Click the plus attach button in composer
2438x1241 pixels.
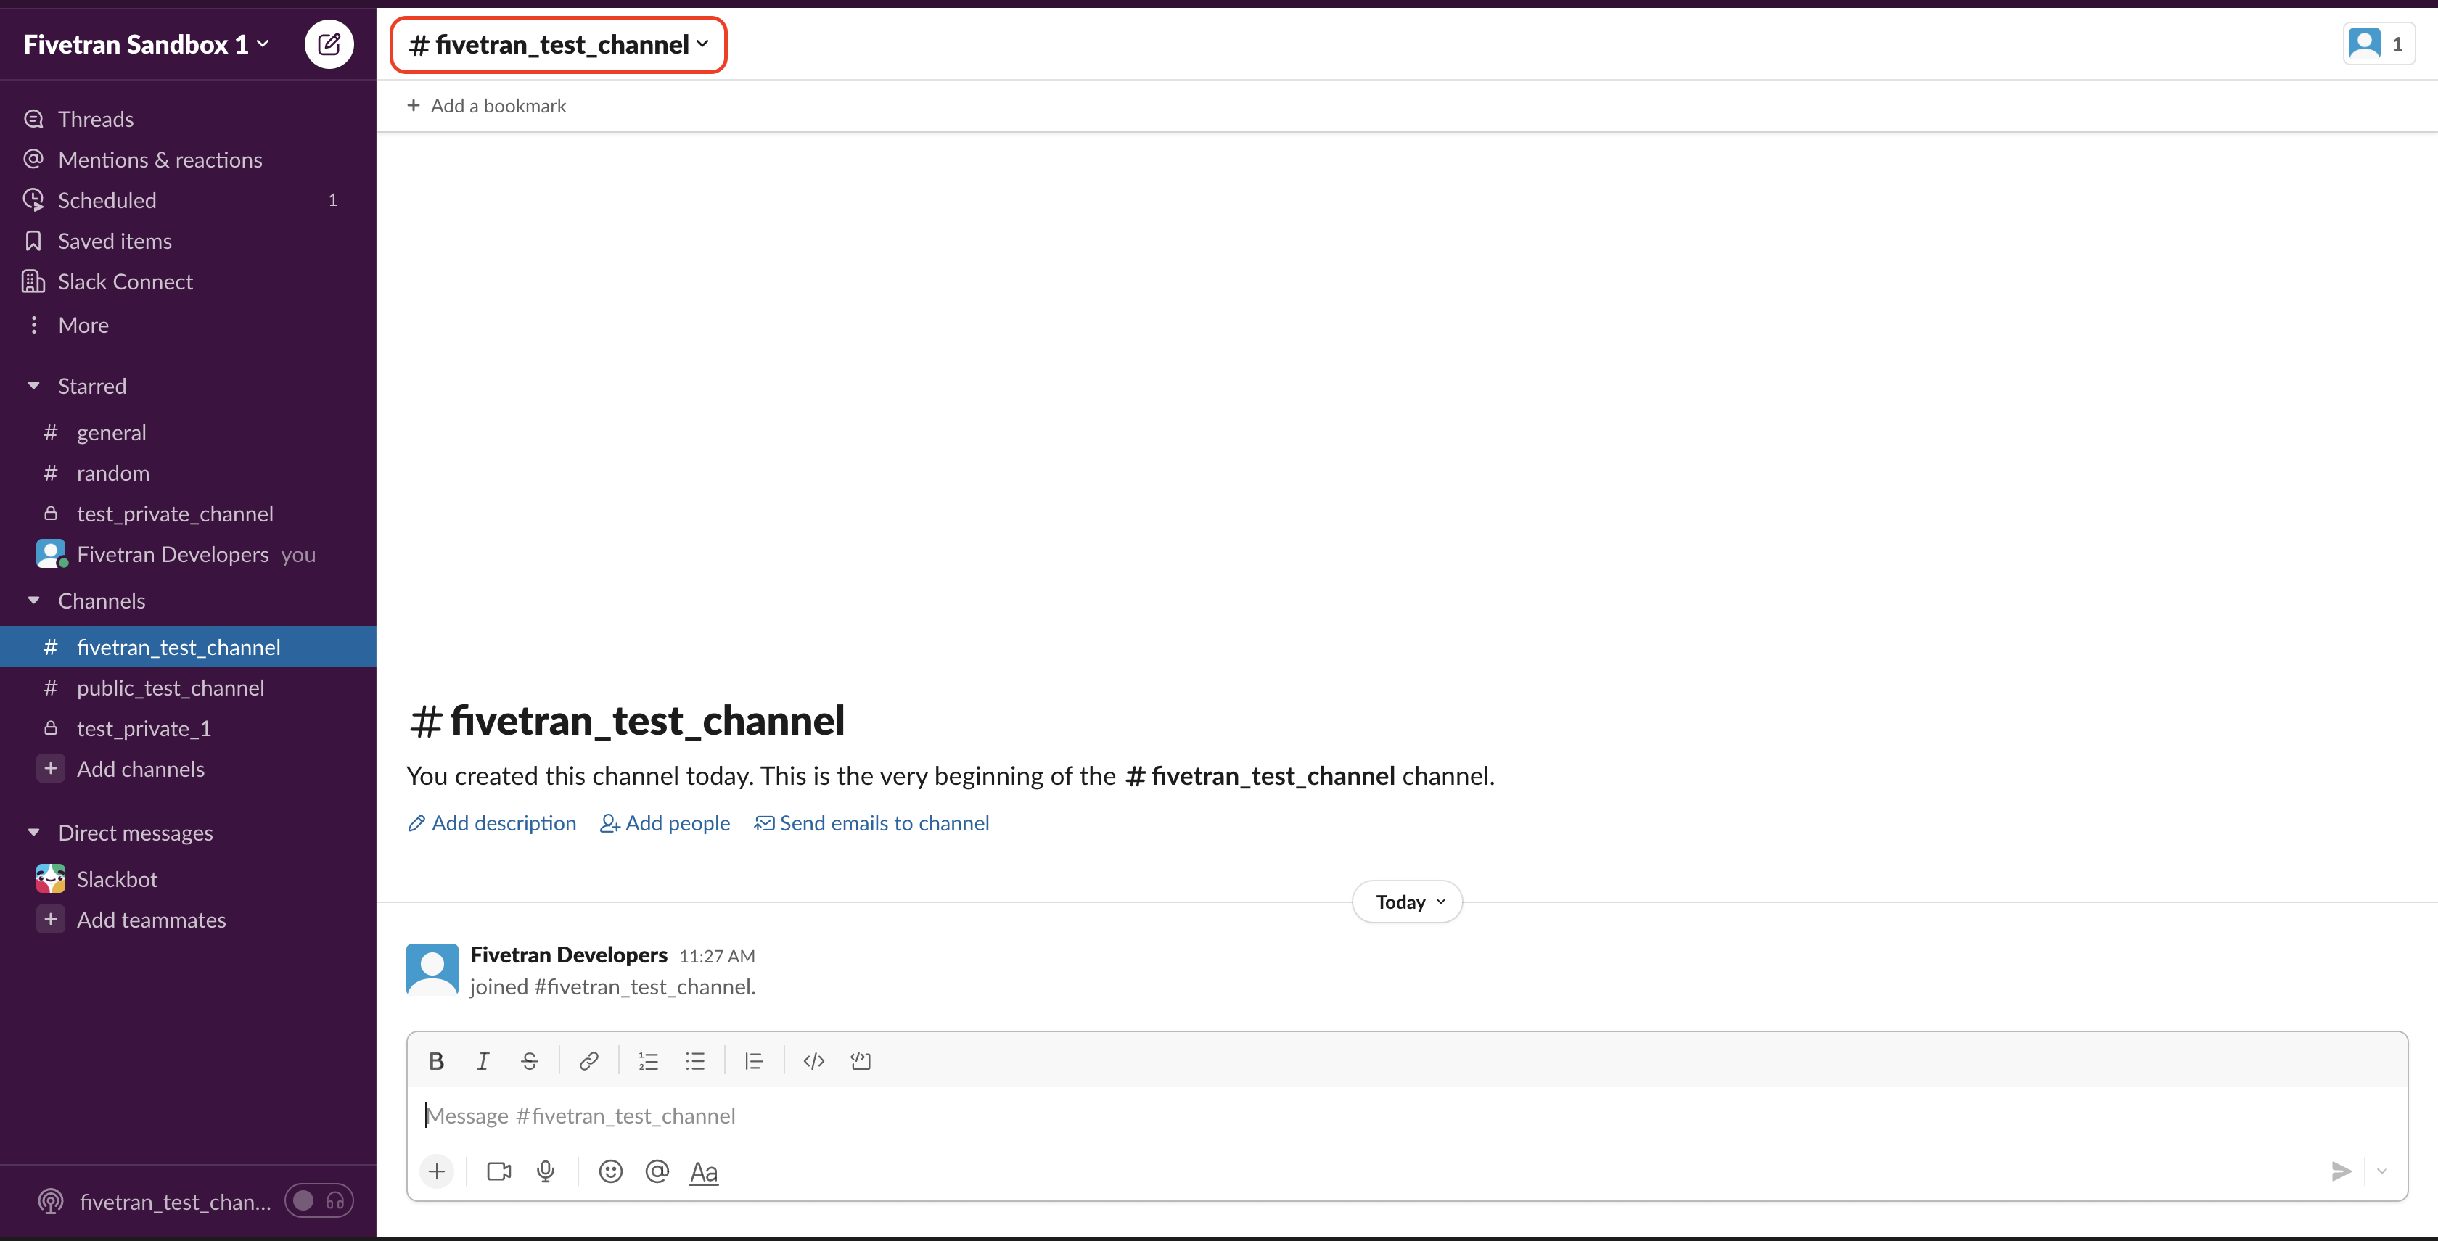(436, 1172)
